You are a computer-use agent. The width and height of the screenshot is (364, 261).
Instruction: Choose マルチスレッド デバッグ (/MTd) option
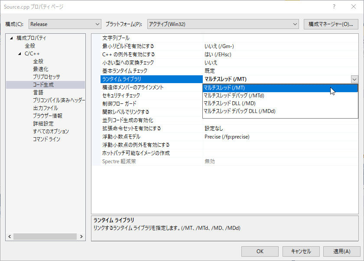pyautogui.click(x=280, y=96)
